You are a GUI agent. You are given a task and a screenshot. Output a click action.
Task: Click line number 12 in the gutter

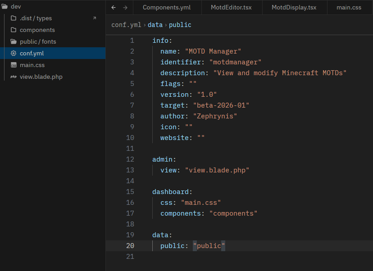[x=130, y=159]
